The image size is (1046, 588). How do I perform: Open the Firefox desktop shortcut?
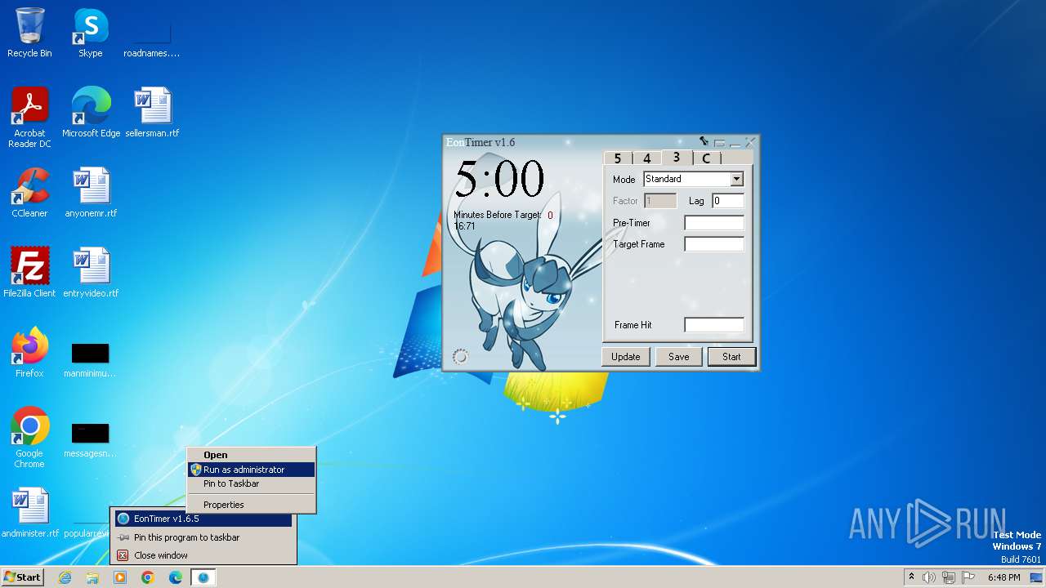29,353
